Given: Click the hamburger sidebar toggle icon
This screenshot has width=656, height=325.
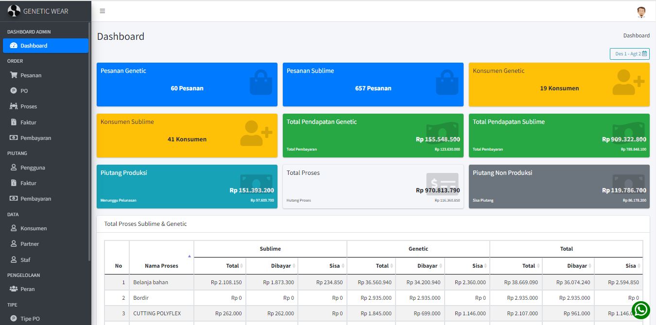Looking at the screenshot, I should [x=103, y=11].
